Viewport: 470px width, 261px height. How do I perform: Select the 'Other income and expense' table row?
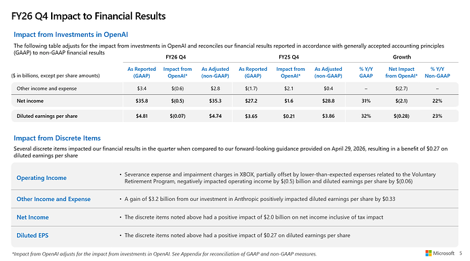click(235, 89)
